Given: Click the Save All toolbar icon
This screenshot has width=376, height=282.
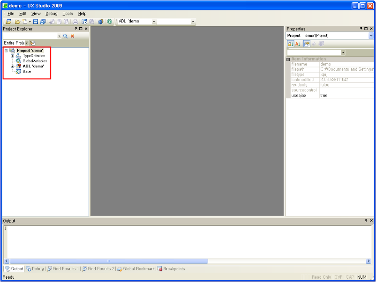Looking at the screenshot, I should coord(43,22).
